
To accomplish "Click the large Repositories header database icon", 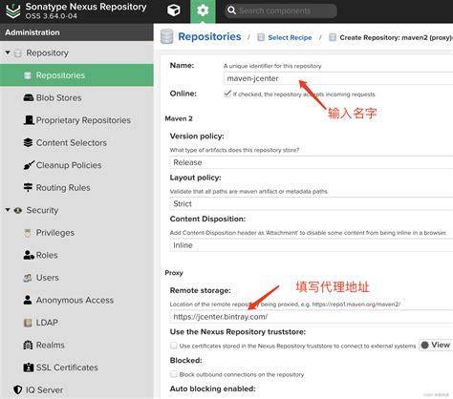I will [167, 36].
